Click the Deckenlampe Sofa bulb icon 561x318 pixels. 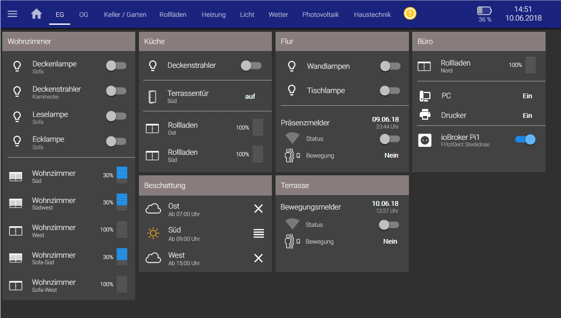[x=17, y=66]
